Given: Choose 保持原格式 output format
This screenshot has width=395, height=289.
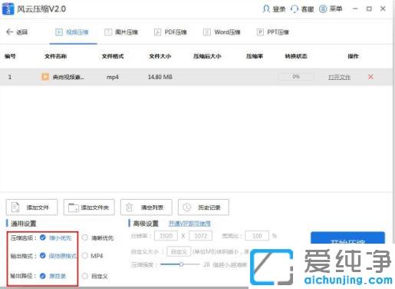Looking at the screenshot, I should tap(58, 256).
